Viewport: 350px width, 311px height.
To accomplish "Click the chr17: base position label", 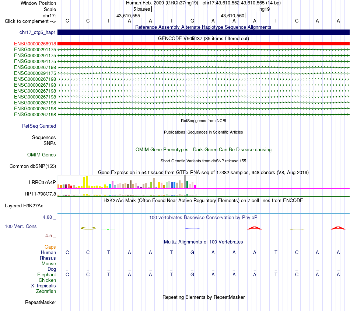I will pos(49,15).
